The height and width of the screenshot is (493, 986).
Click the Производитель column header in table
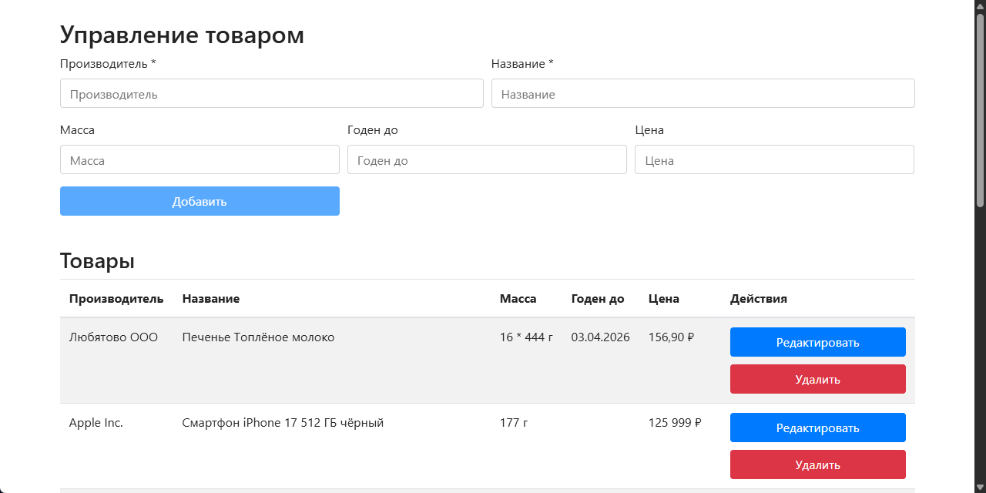point(116,299)
